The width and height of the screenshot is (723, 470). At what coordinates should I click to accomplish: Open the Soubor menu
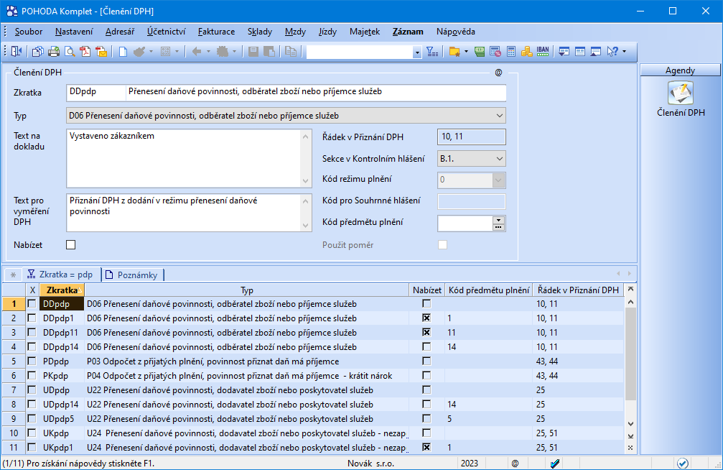[29, 32]
